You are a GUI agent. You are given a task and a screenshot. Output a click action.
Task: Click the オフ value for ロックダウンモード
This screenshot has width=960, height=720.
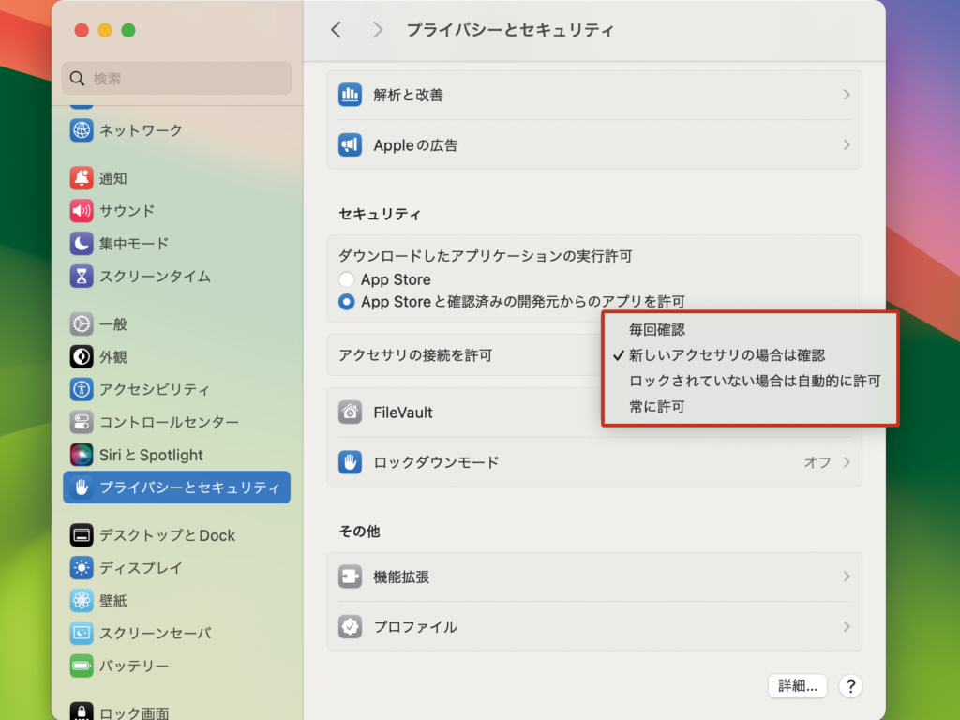pyautogui.click(x=817, y=462)
